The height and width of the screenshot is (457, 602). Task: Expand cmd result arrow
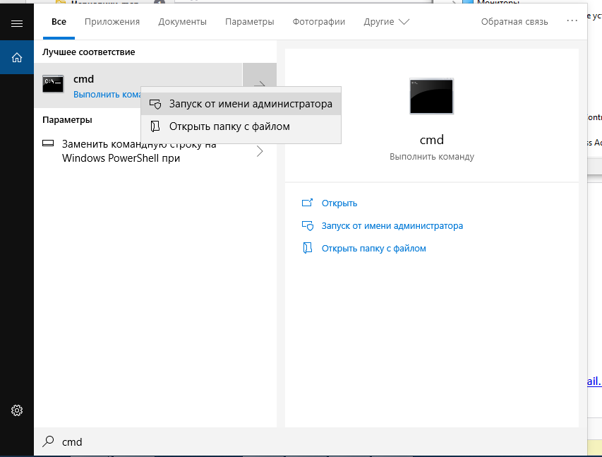[259, 84]
